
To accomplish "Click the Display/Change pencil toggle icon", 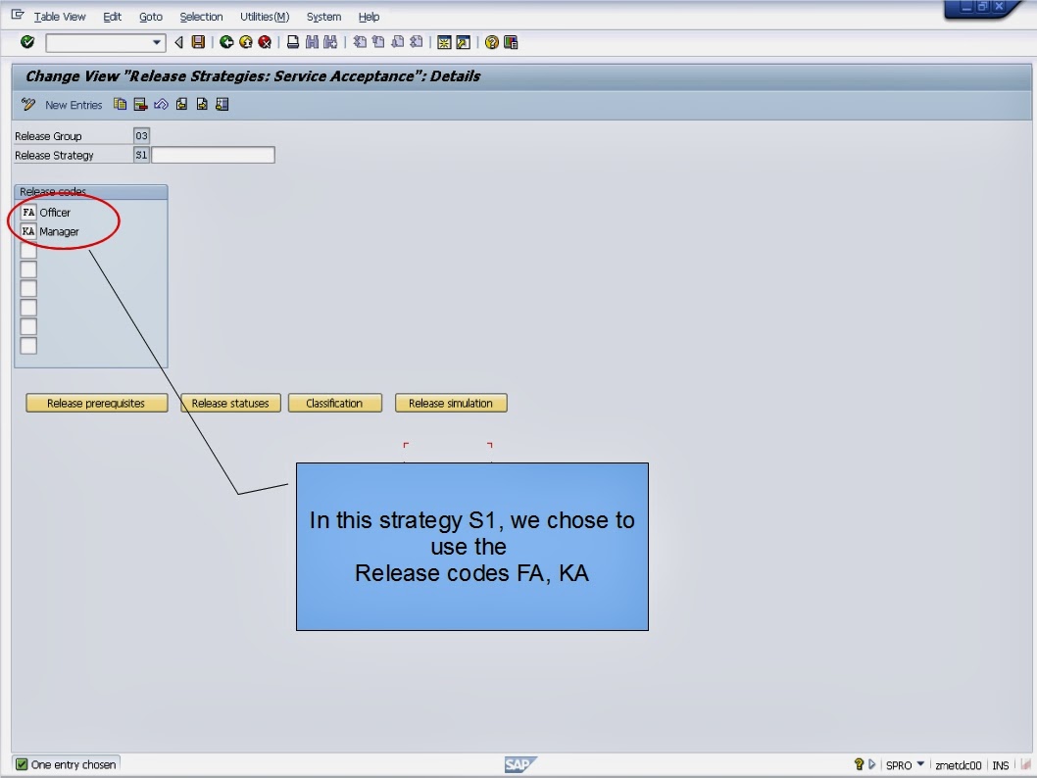I will point(27,105).
